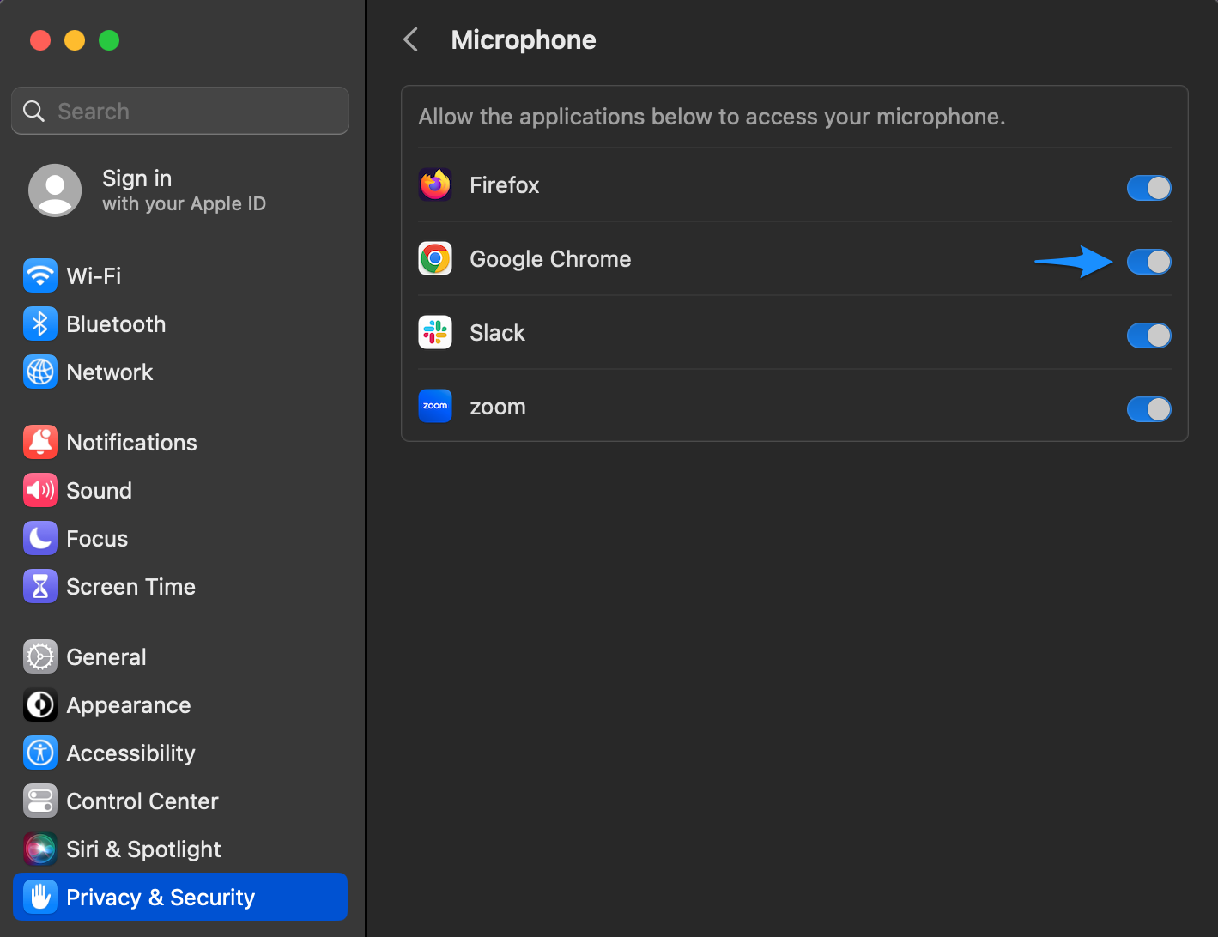The image size is (1218, 937).
Task: Select Privacy & Security label
Action: pyautogui.click(x=161, y=898)
